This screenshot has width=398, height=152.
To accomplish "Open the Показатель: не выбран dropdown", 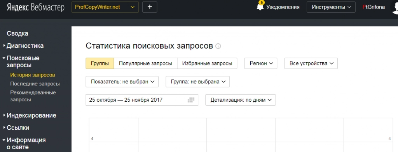I will (122, 82).
